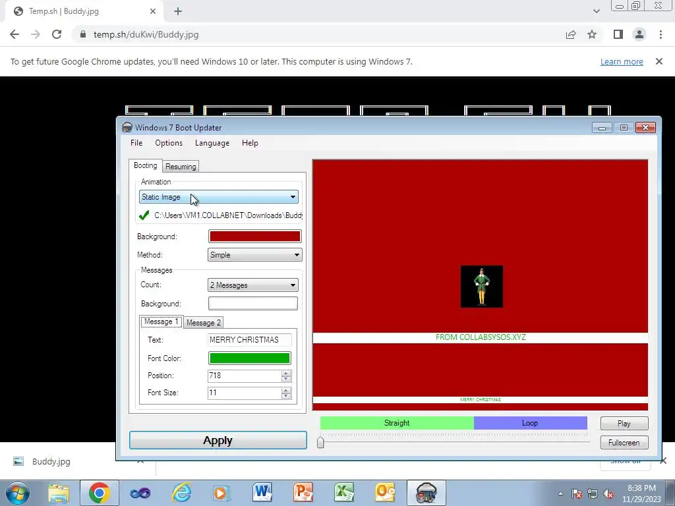Viewport: 675px width, 506px height.
Task: Expand the Static Image animation dropdown
Action: click(219, 197)
